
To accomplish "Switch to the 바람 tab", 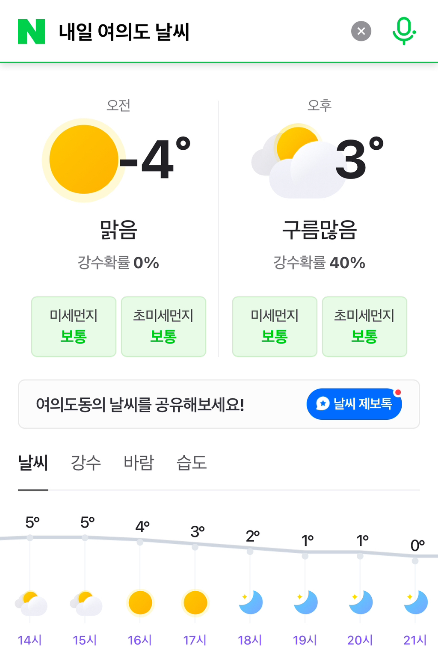I will pyautogui.click(x=139, y=463).
